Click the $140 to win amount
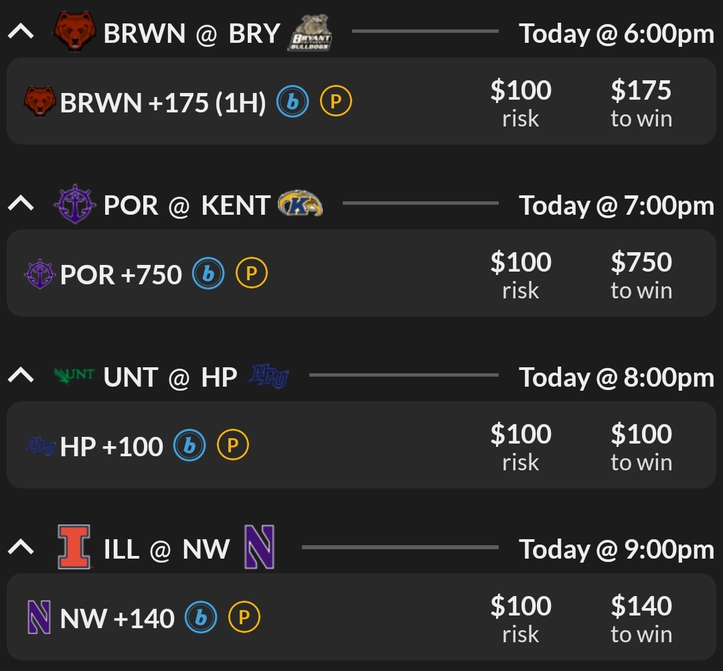723x671 pixels. coord(641,607)
